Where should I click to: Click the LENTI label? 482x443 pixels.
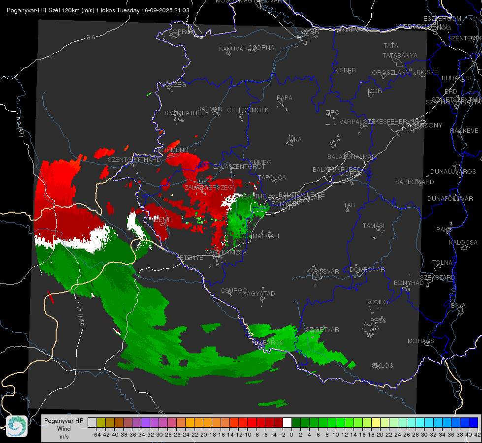(163, 220)
